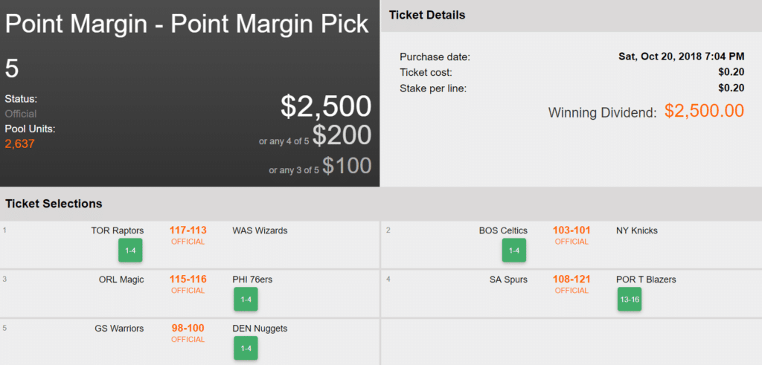The image size is (762, 365).
Task: Click the 103-101 Celtics vs Knicks score
Action: pyautogui.click(x=571, y=230)
